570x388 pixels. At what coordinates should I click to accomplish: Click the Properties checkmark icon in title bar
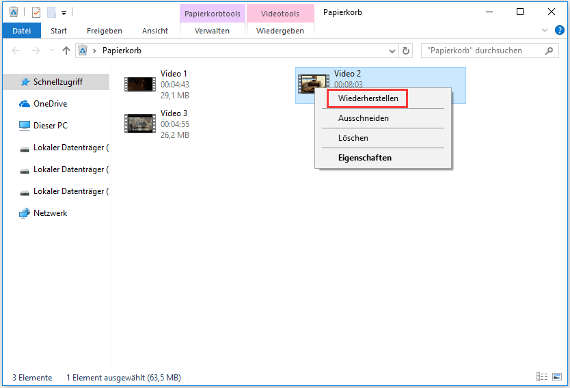click(x=36, y=13)
